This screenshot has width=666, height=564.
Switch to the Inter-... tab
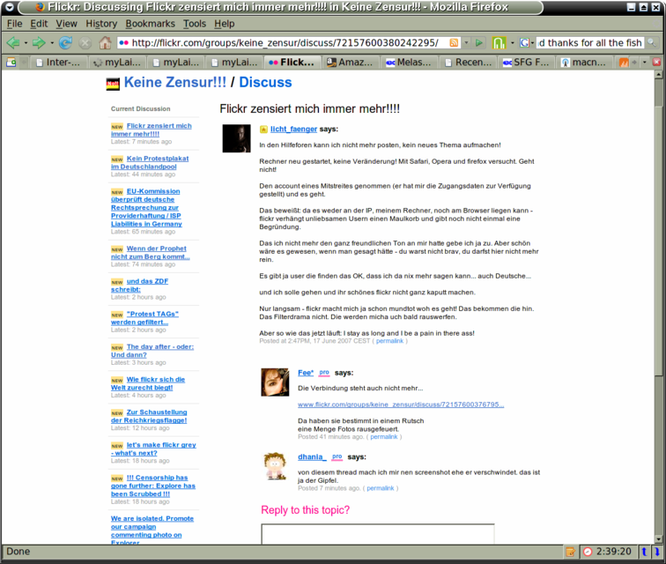pyautogui.click(x=57, y=63)
